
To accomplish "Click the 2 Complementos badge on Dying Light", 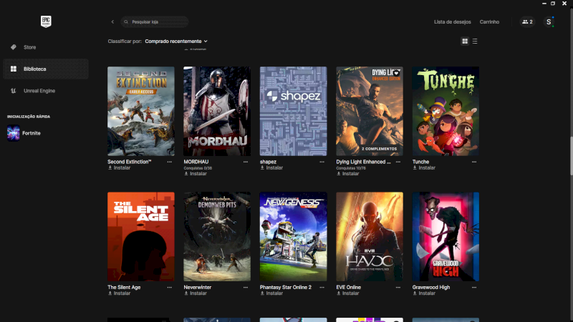I will 379,149.
